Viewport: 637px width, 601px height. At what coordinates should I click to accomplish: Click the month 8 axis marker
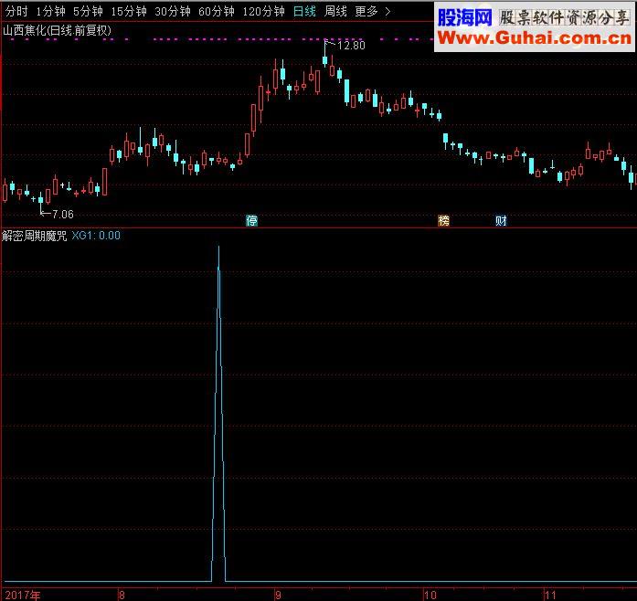(122, 596)
